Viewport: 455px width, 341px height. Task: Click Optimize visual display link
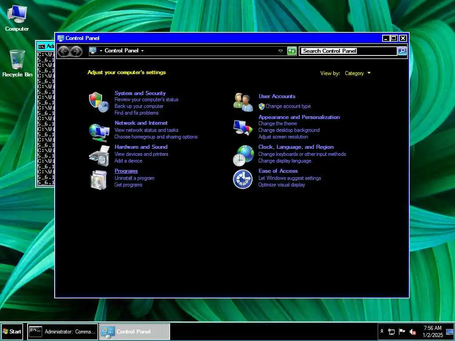click(281, 185)
